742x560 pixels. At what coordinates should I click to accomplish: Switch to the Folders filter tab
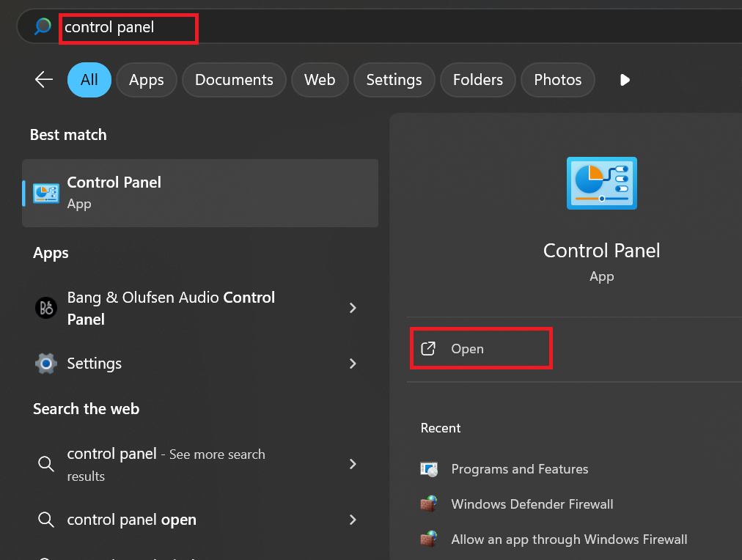pos(477,79)
